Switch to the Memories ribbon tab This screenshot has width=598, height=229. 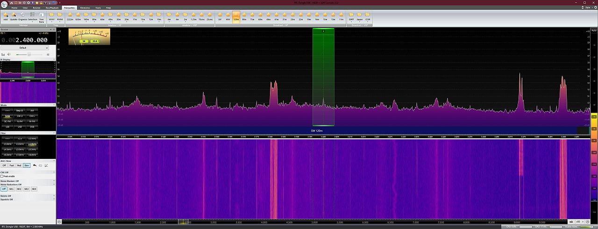click(85, 8)
